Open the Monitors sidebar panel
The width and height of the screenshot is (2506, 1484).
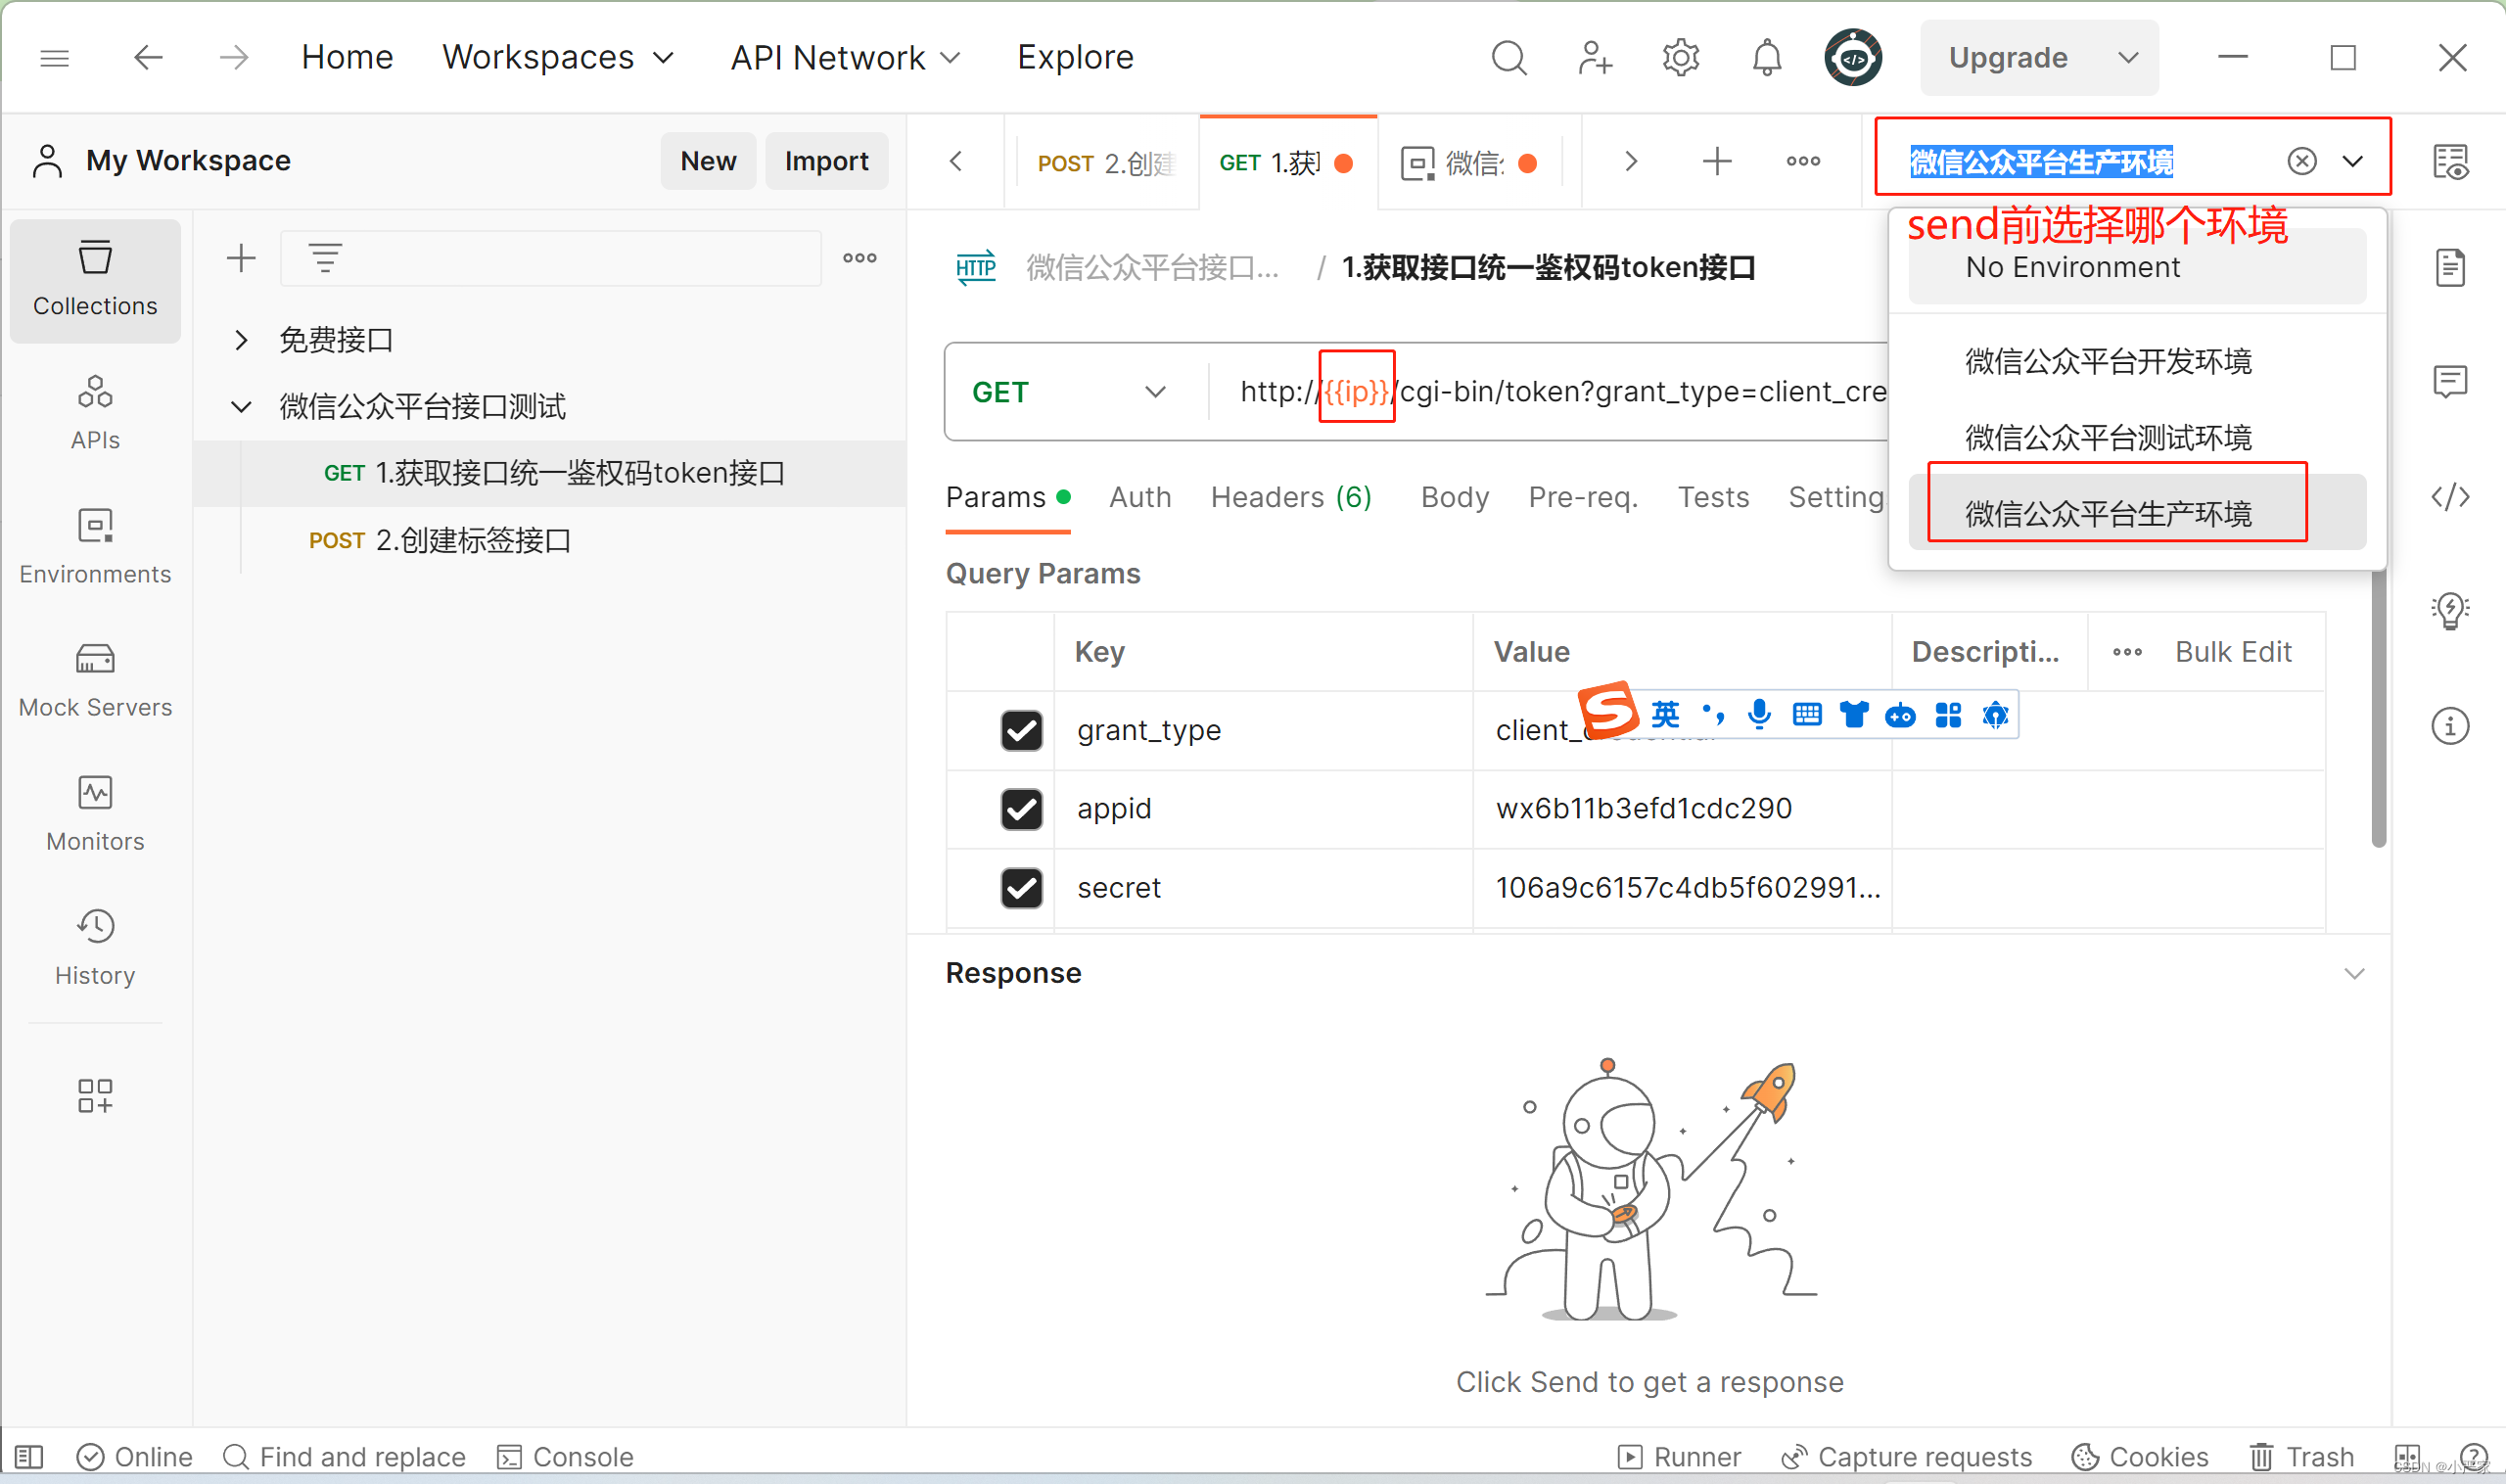[95, 814]
